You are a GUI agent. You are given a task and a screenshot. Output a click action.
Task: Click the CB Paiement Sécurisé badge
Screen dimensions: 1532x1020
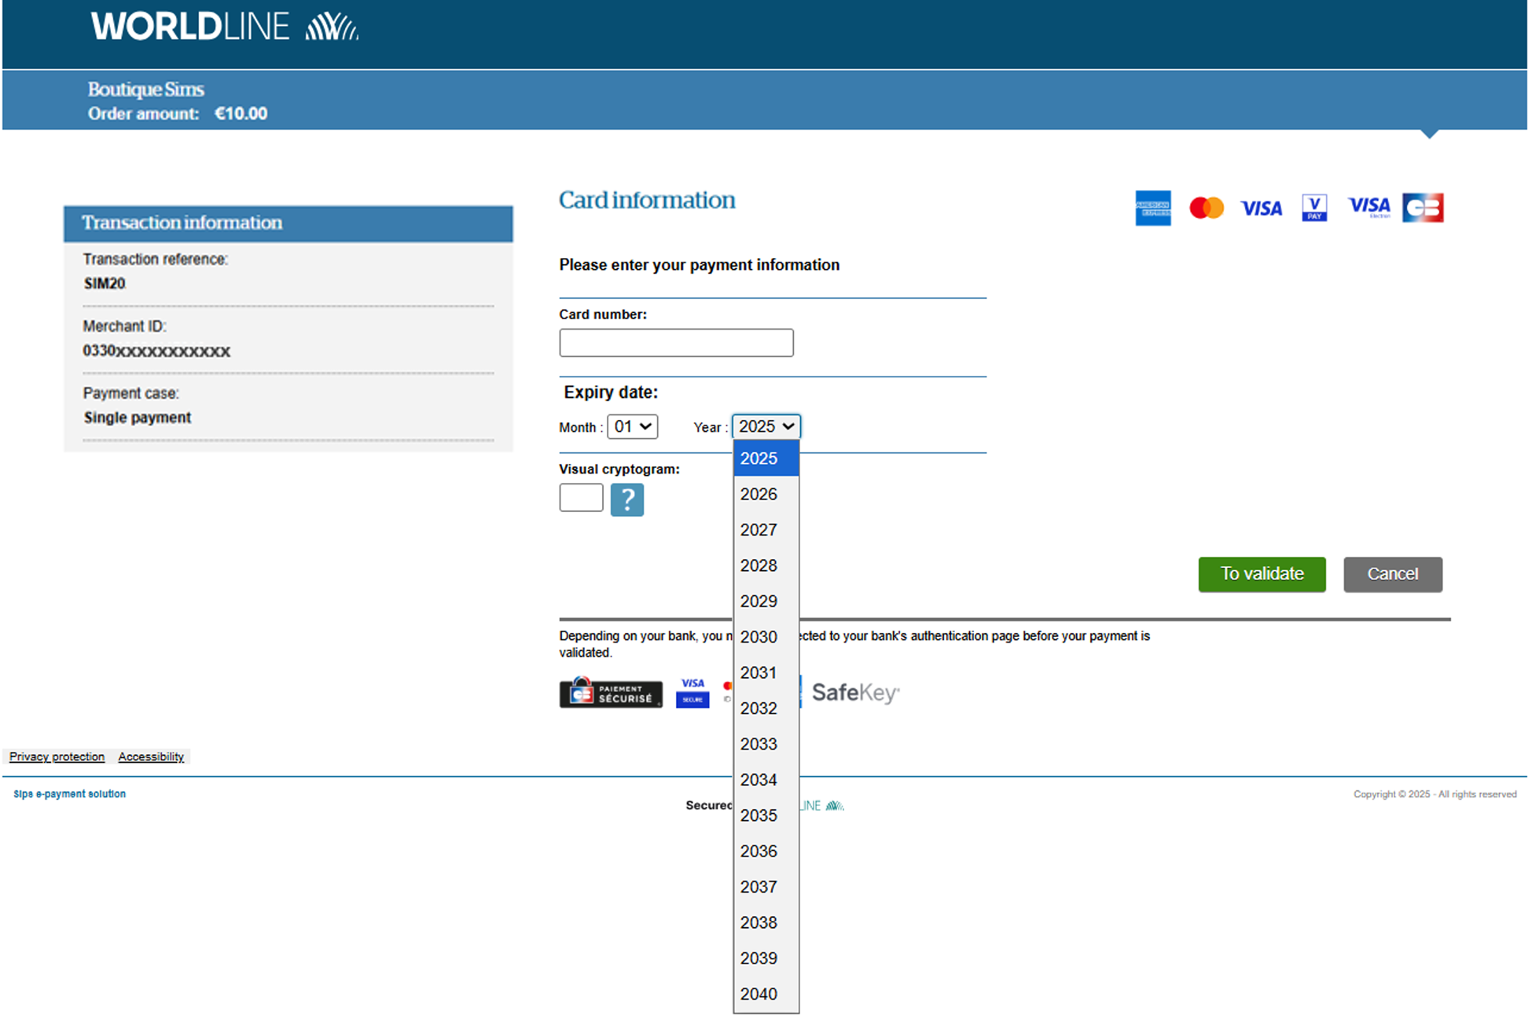tap(610, 693)
